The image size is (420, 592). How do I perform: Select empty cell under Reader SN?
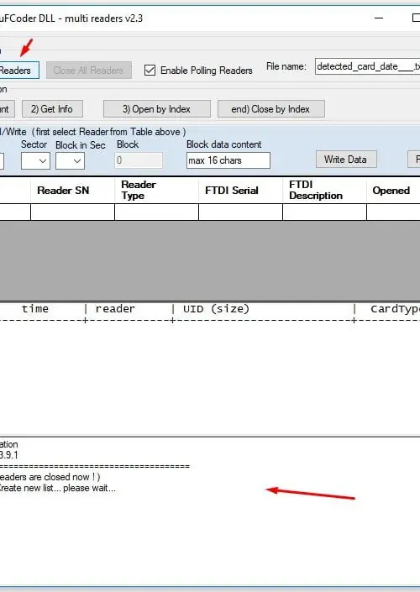click(72, 212)
